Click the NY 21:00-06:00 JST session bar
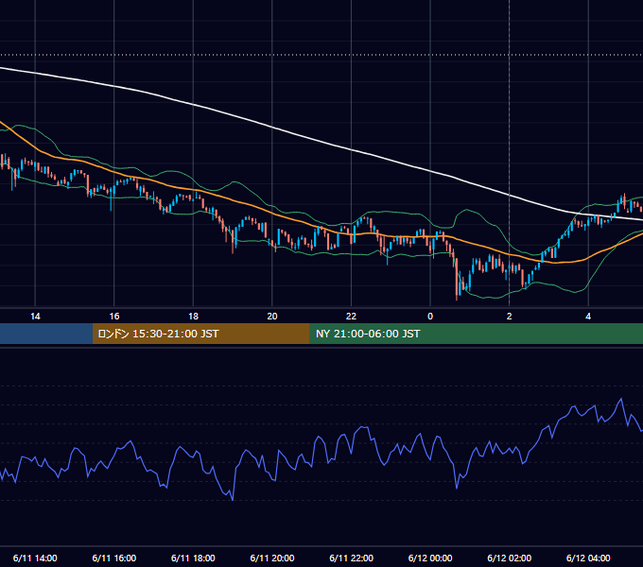 (476, 334)
